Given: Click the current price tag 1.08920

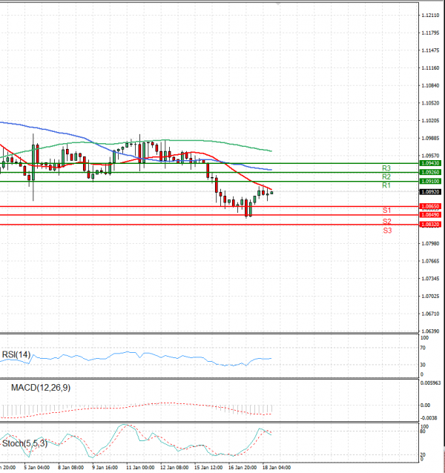Looking at the screenshot, I should click(430, 192).
